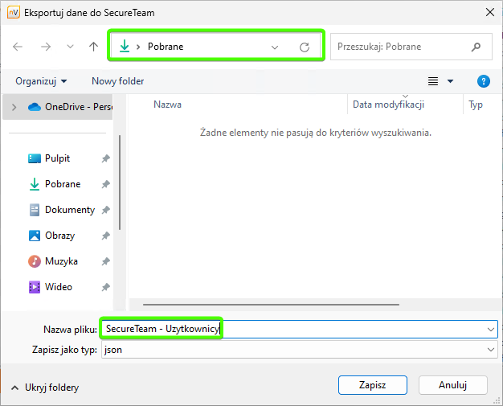Viewport: 503px width, 406px height.
Task: Open recent locations chevron beside forward arrow
Action: click(x=70, y=47)
